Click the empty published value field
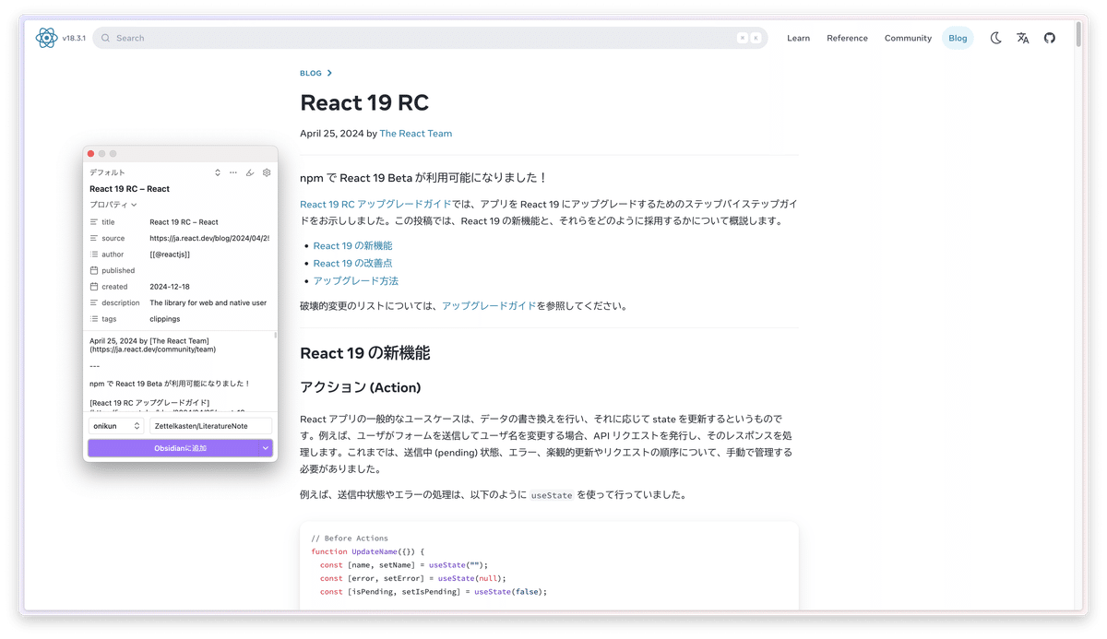 (209, 270)
